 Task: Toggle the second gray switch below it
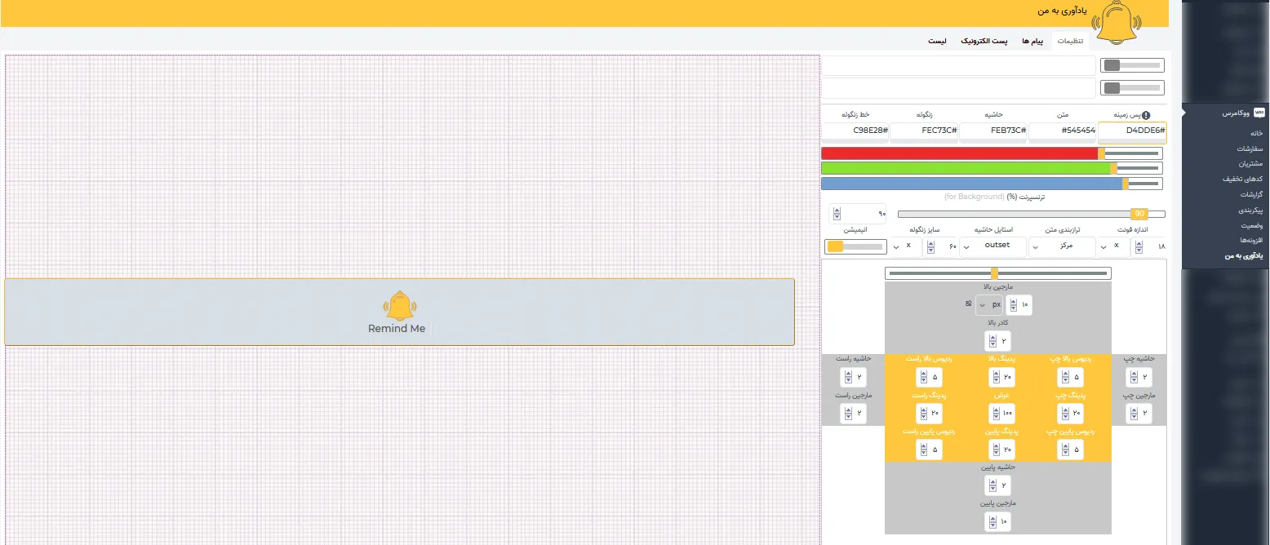[x=1133, y=88]
